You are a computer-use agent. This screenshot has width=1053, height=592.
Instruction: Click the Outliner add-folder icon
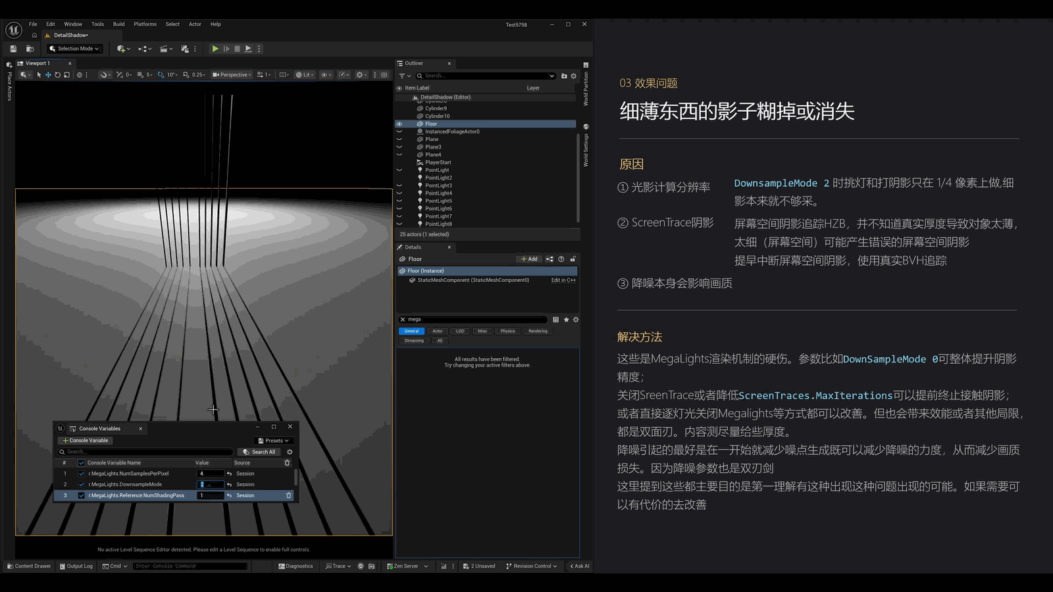click(x=564, y=76)
